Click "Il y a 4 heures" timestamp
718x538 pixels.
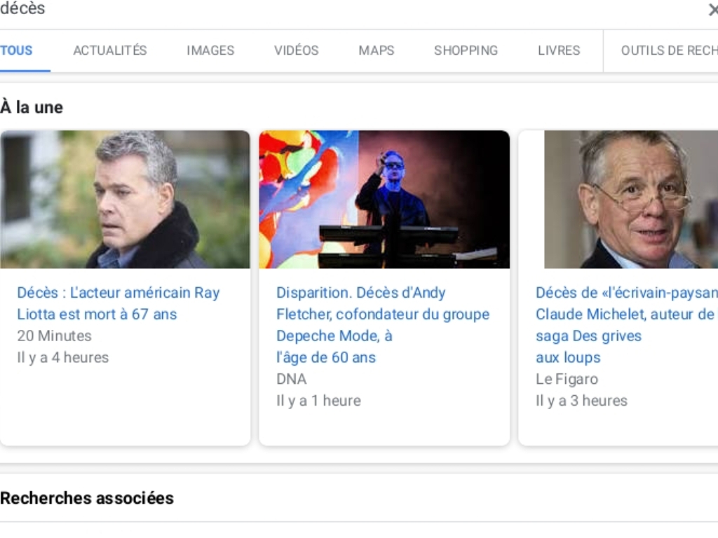click(62, 357)
